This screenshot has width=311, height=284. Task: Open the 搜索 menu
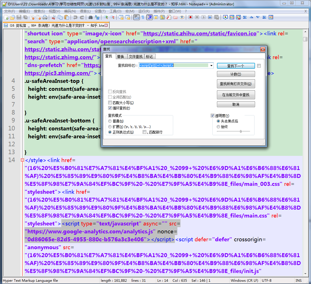click(x=39, y=11)
